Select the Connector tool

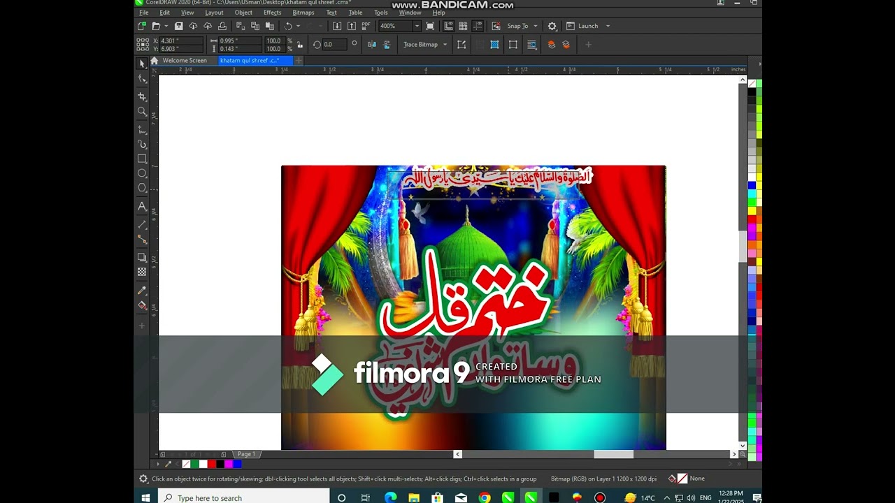point(142,239)
